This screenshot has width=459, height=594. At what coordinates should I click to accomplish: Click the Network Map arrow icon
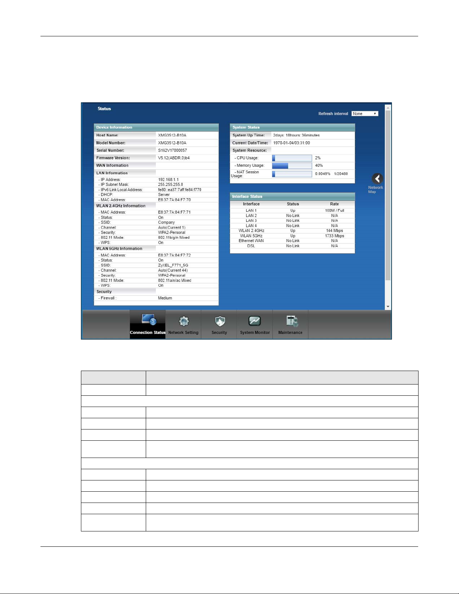pyautogui.click(x=377, y=179)
